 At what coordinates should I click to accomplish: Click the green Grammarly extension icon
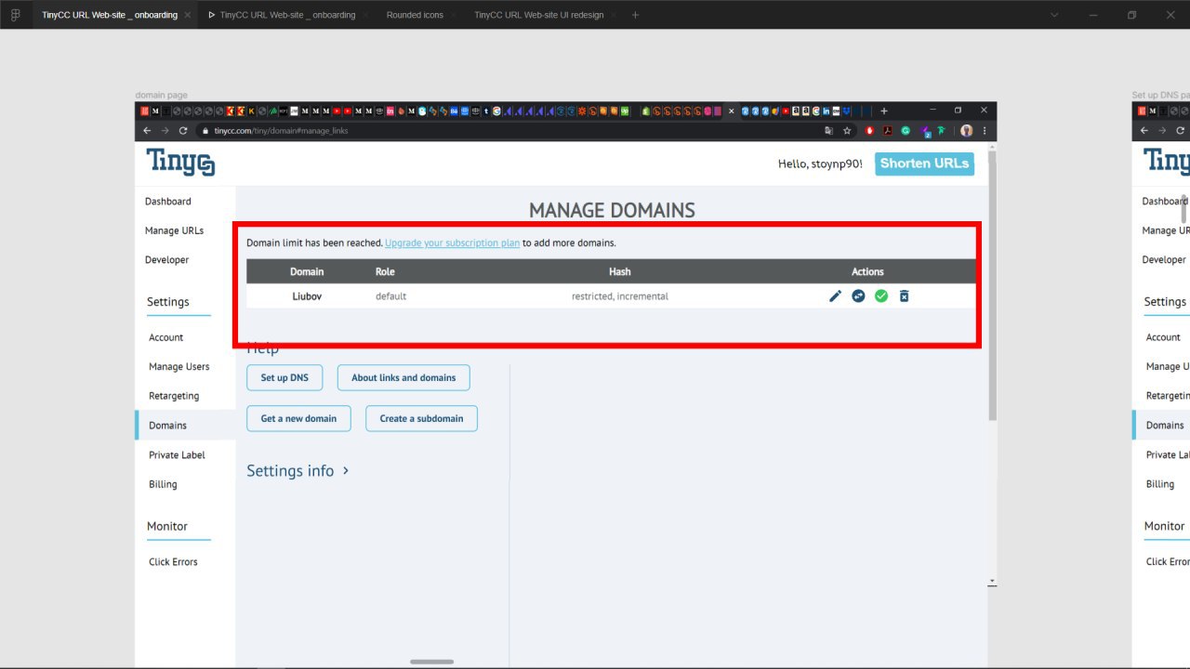(906, 131)
